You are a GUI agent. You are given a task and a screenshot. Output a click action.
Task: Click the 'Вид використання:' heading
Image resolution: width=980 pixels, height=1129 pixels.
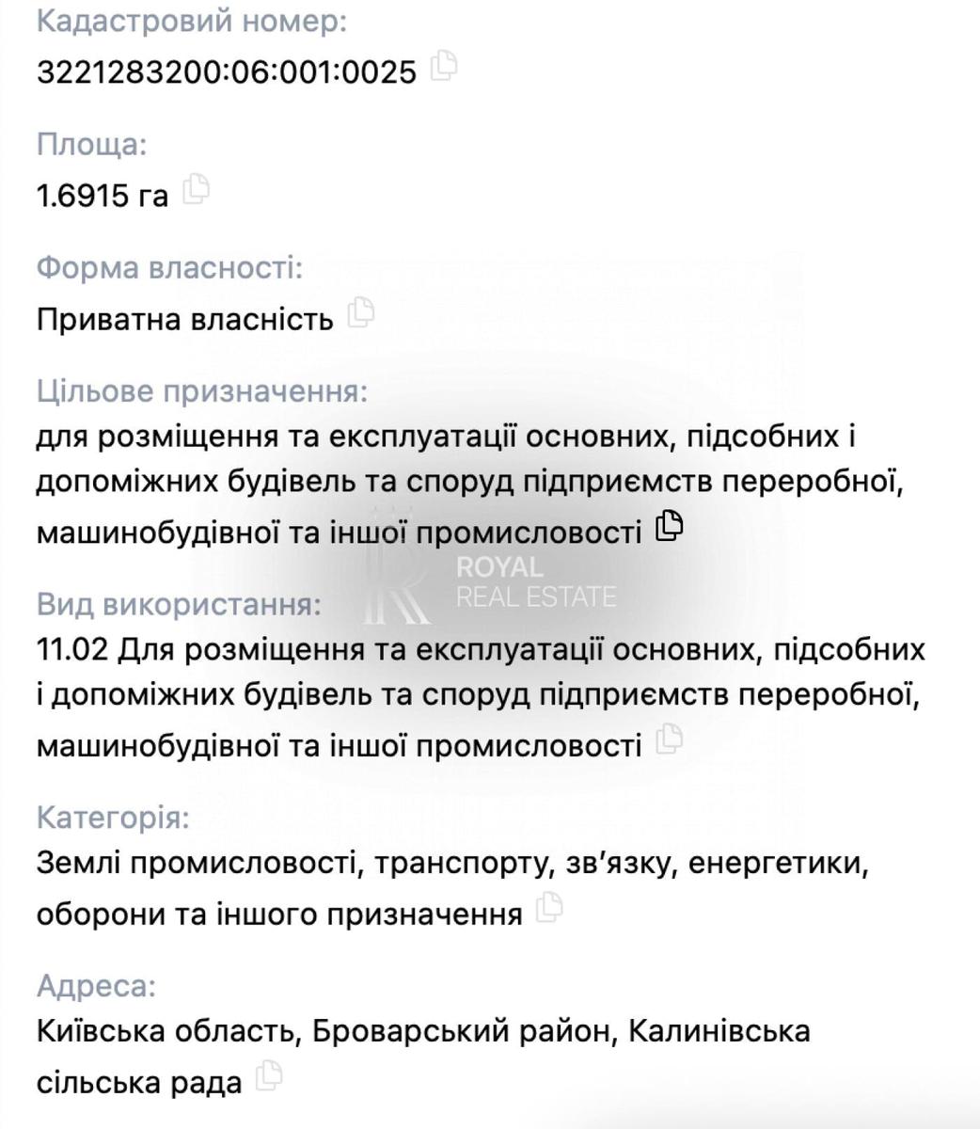pos(179,604)
